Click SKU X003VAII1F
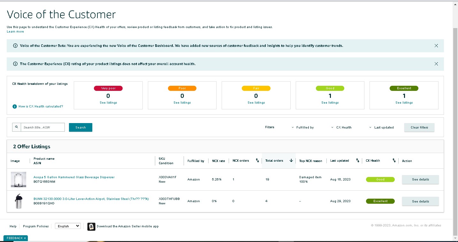The height and width of the screenshot is (242, 458). [x=167, y=177]
